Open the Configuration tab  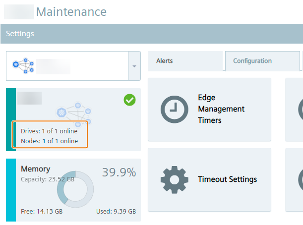[x=252, y=61]
